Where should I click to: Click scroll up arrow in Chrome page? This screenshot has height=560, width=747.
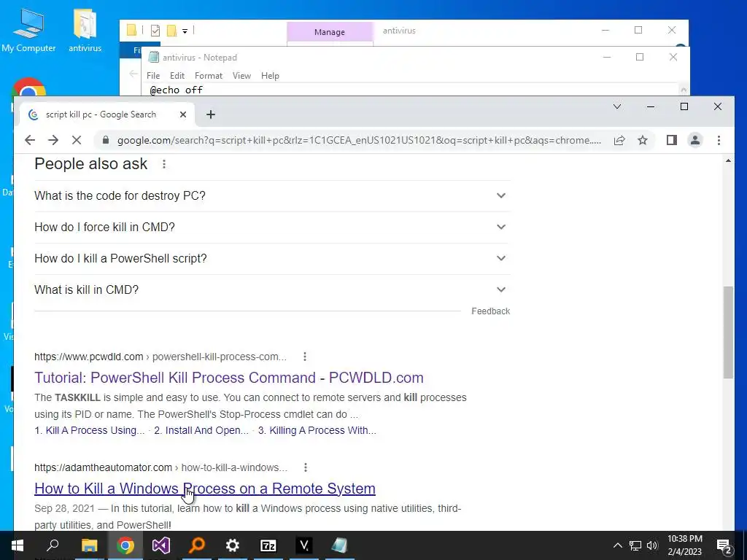728,161
